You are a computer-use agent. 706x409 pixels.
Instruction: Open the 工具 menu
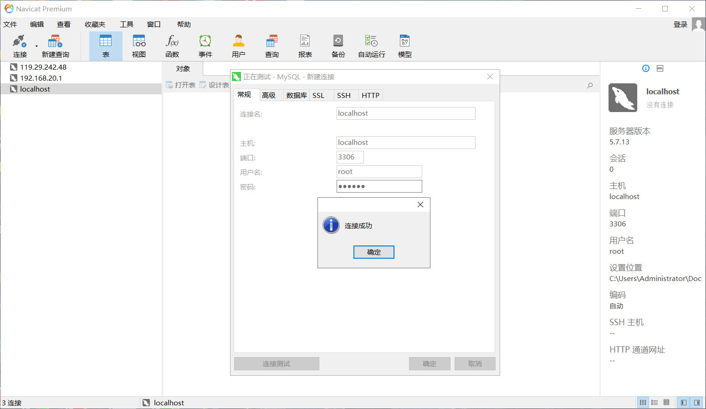[127, 25]
